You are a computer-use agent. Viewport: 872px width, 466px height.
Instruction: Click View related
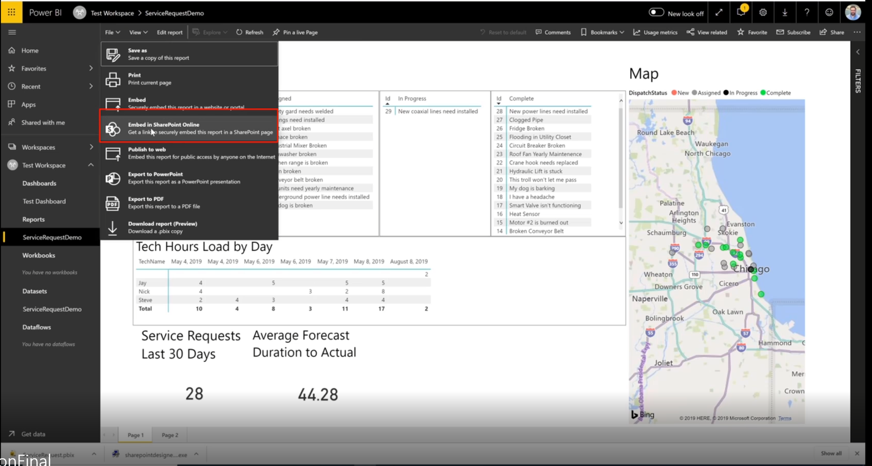point(707,32)
